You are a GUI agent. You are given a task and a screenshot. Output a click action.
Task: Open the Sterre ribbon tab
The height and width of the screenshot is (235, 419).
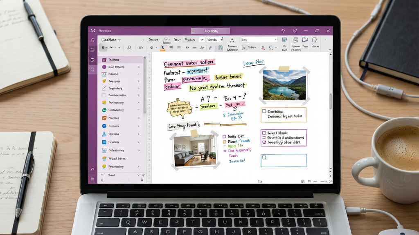point(153,40)
